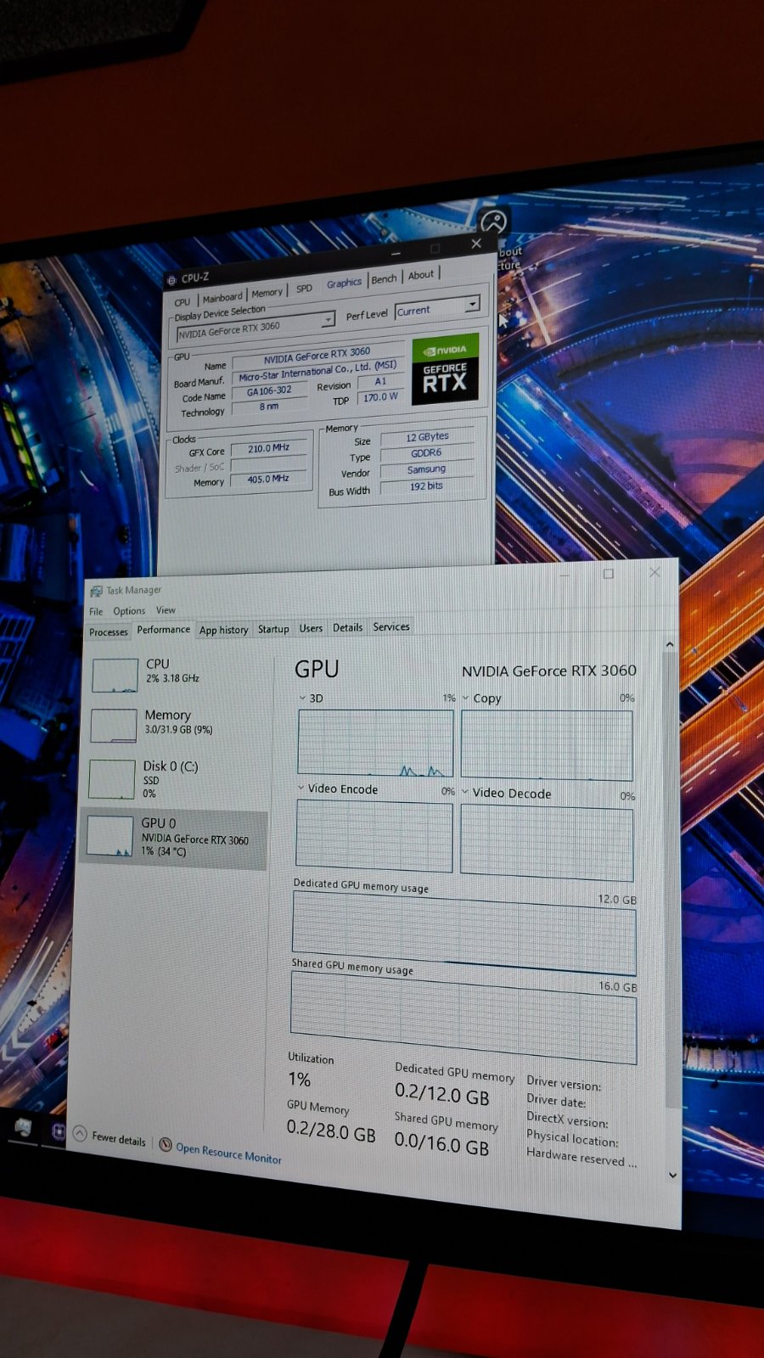The image size is (764, 1358).
Task: Expand the Copy engine graph selector
Action: [x=465, y=698]
